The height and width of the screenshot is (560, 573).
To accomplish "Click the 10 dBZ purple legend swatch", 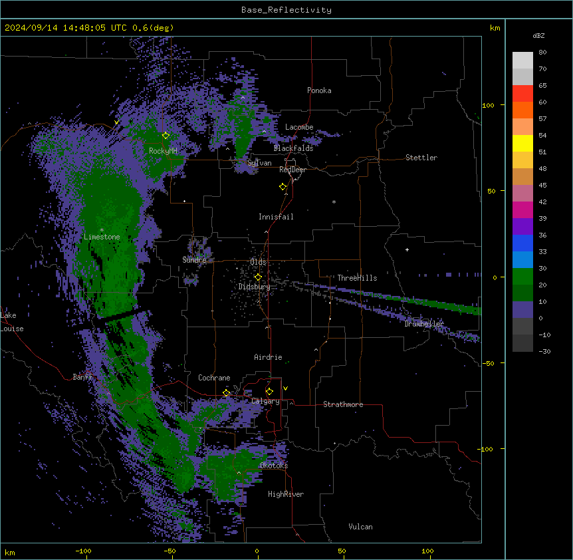I will click(522, 310).
